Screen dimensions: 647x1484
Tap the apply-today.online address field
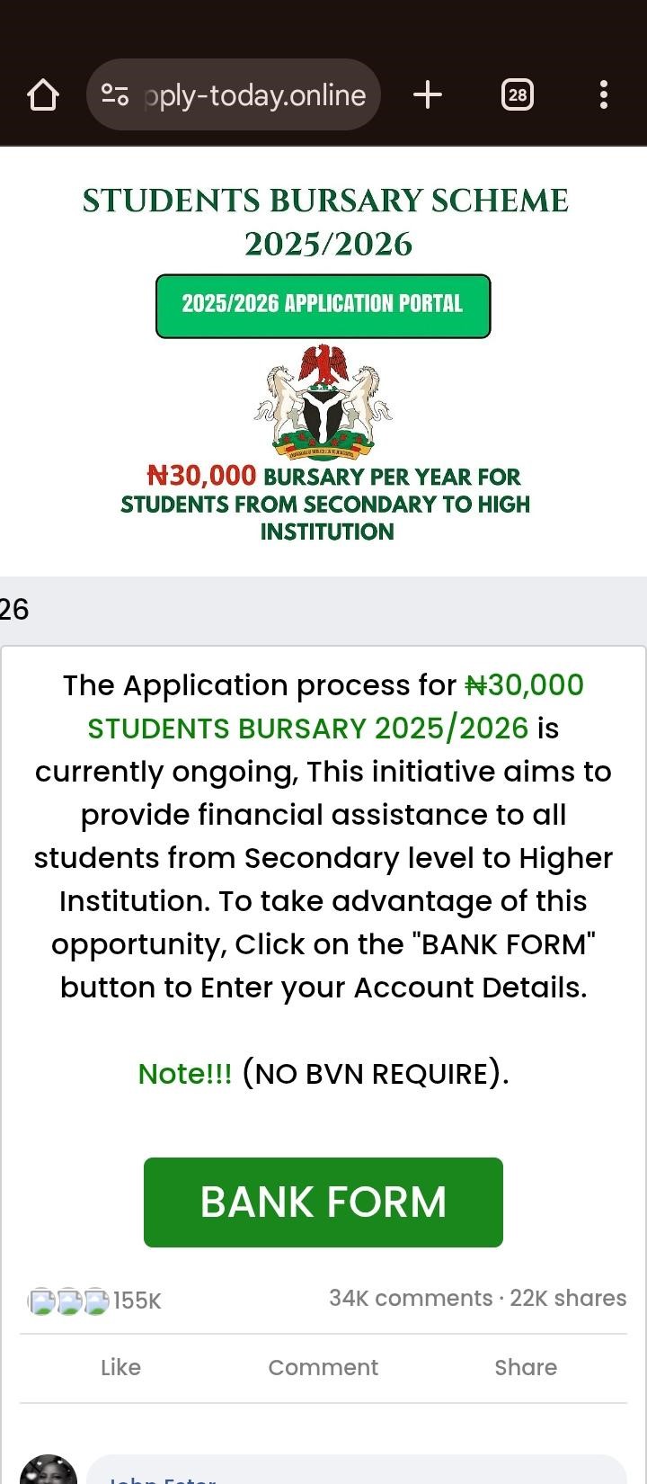255,95
